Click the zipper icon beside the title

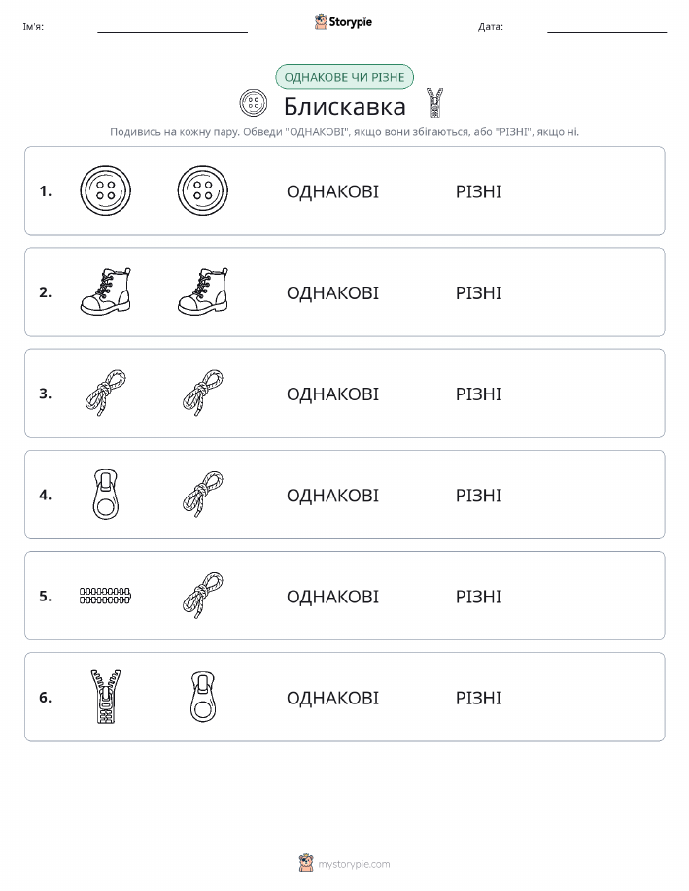point(435,103)
